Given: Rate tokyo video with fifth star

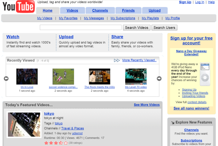Looking at the screenshot, I should tap(66, 143).
